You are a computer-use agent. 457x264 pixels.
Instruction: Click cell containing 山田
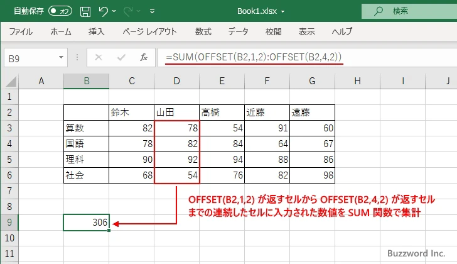(x=176, y=113)
